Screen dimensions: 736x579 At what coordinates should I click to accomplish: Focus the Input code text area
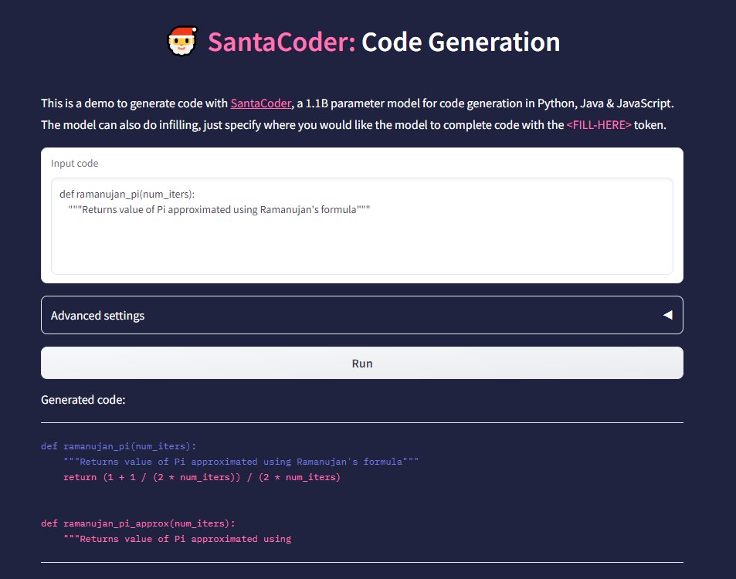coord(362,225)
